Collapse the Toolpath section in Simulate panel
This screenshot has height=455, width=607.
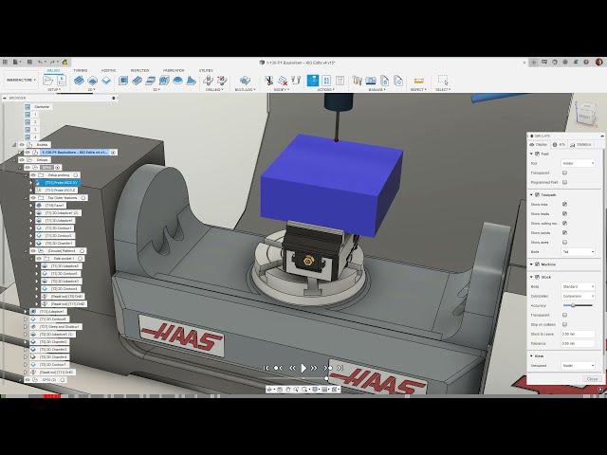531,194
